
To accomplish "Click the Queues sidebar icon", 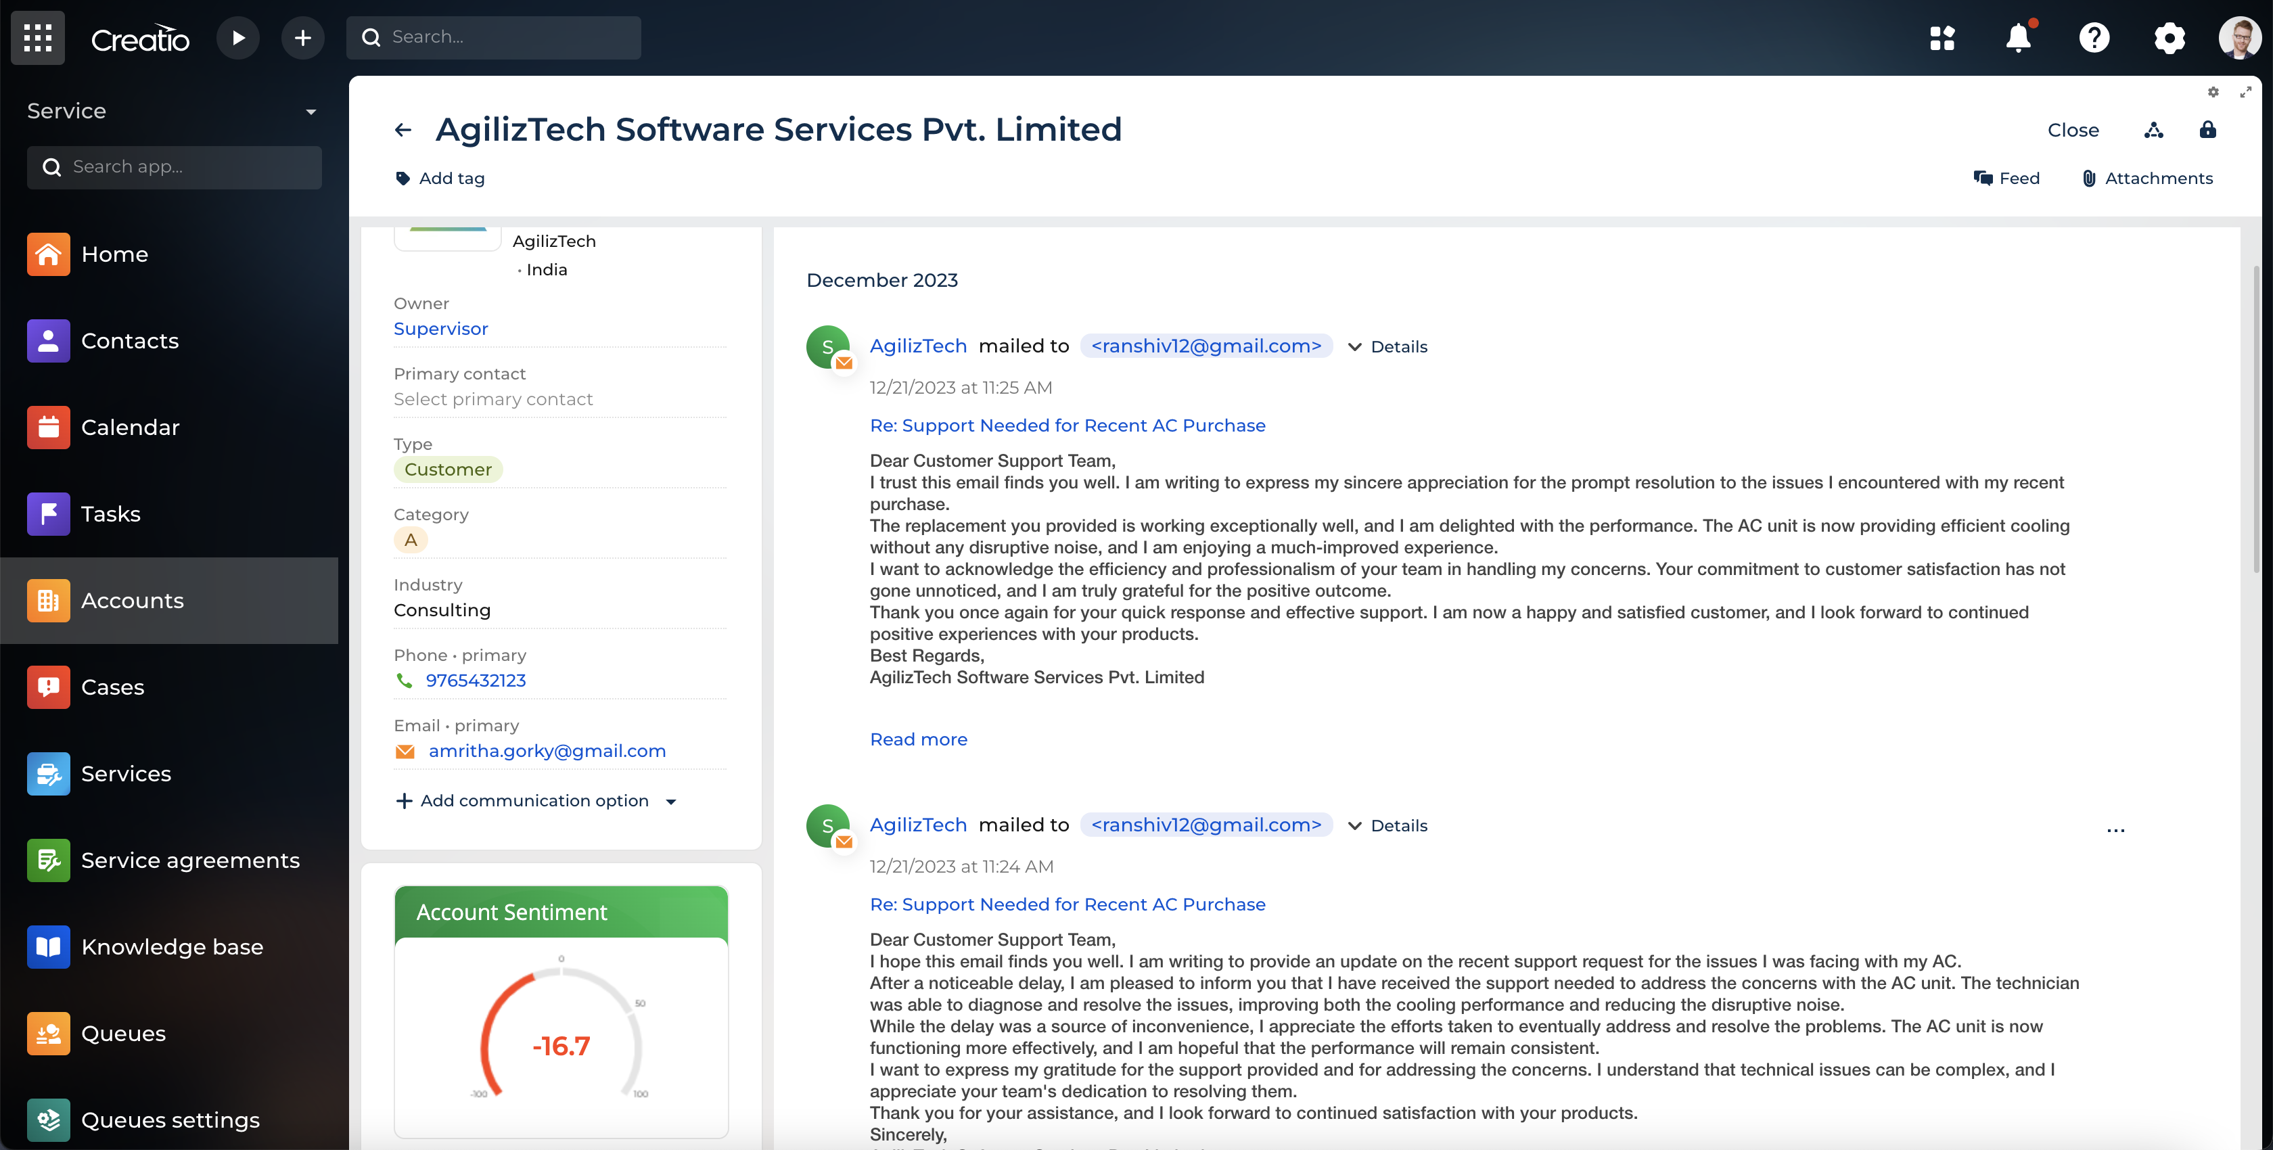I will point(49,1032).
